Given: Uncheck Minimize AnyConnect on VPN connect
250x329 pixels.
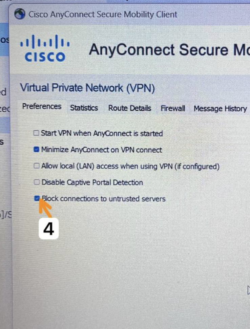Looking at the screenshot, I should pos(36,149).
